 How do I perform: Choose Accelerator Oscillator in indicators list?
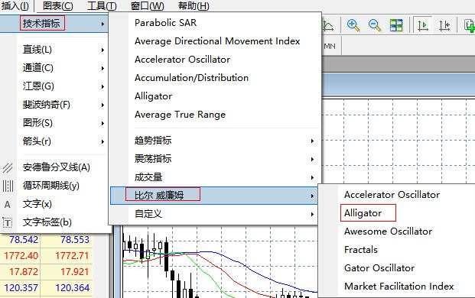click(x=182, y=60)
